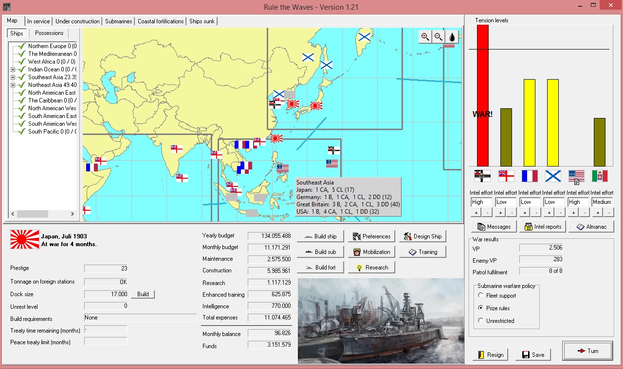Increase intel effort on Germany
This screenshot has height=369, width=623.
476,212
